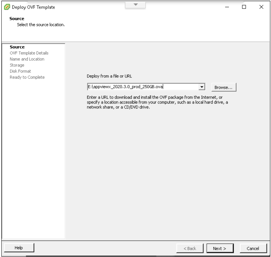271x257 pixels.
Task: Click into the OVA file path field
Action: click(143, 87)
